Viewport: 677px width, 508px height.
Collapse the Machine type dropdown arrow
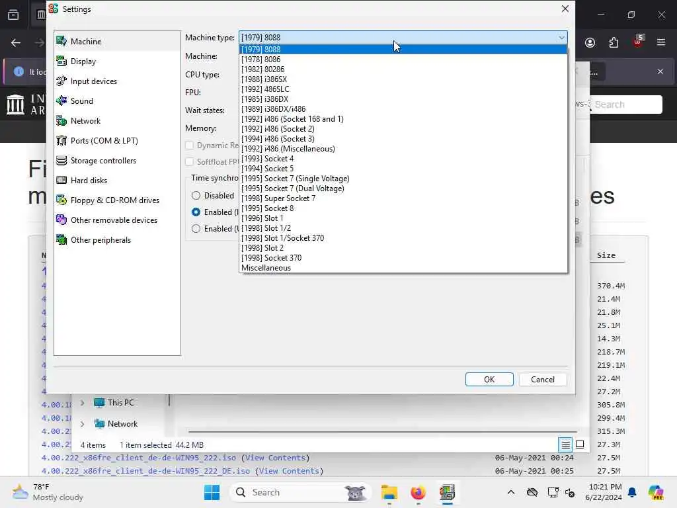[561, 38]
